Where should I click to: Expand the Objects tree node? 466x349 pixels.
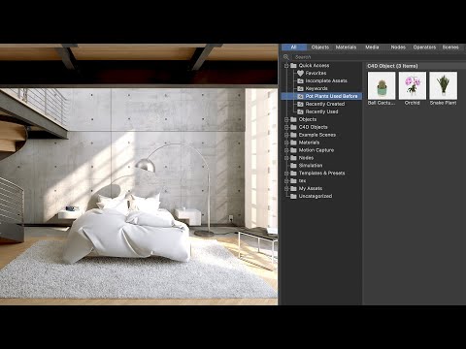(x=286, y=119)
